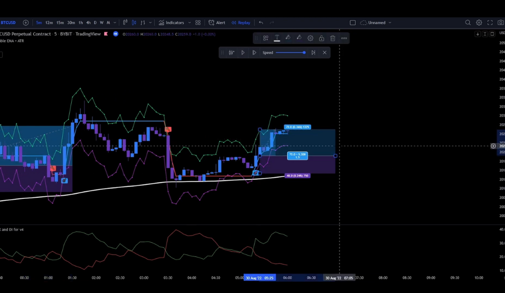Choose the 4h timeframe
The width and height of the screenshot is (505, 293).
coord(88,23)
